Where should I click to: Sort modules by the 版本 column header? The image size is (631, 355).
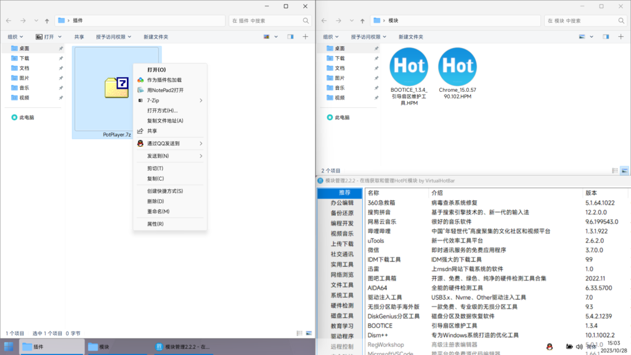(606, 193)
